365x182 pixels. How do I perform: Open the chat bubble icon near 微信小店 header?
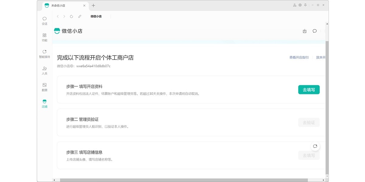click(314, 31)
